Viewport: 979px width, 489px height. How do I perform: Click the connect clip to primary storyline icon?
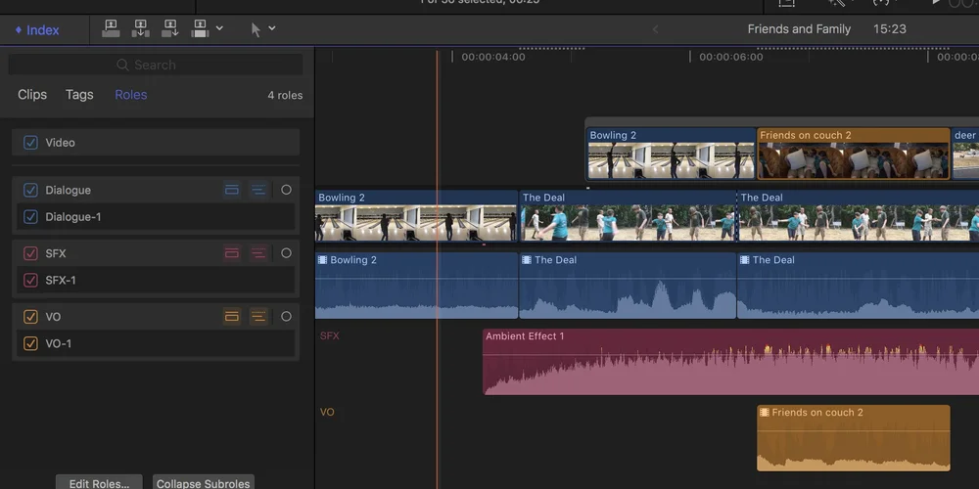click(111, 28)
